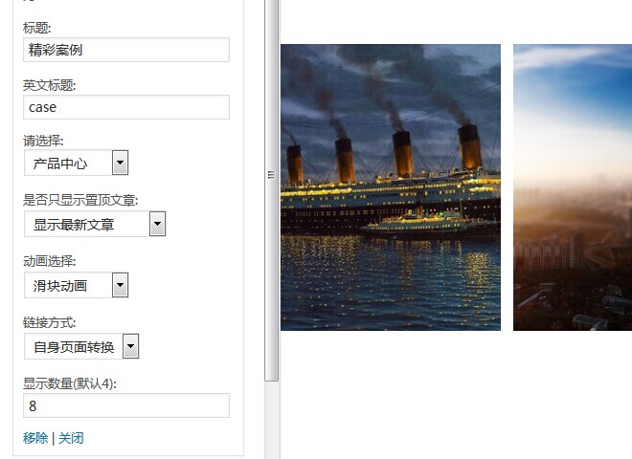Expand the 自身页面转换 link mode dropdown arrow
632x459 pixels.
(x=130, y=346)
